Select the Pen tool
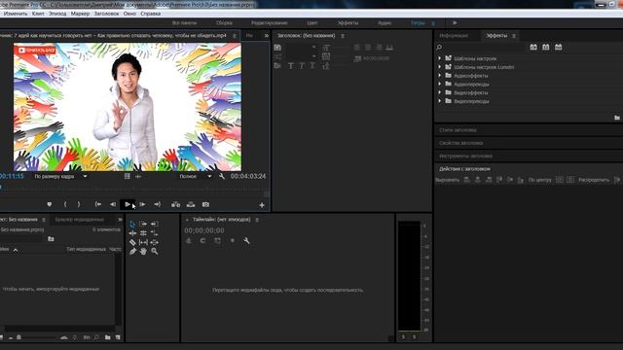 click(132, 251)
